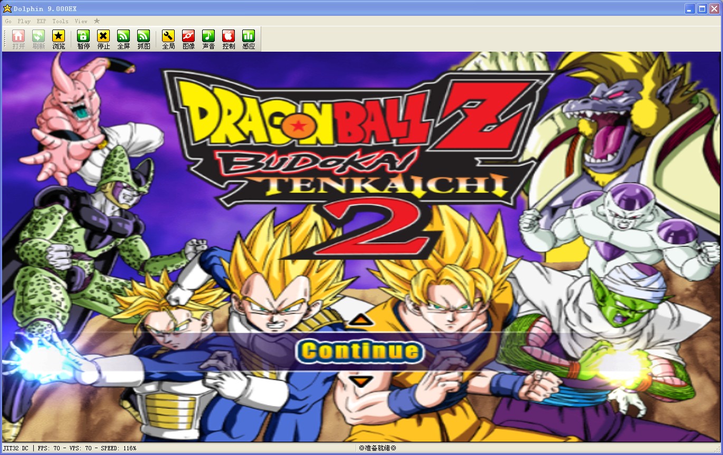Select the Continue option in game

tap(360, 351)
